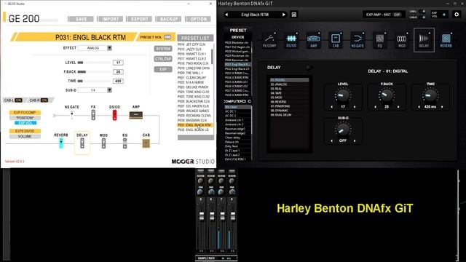Screen dimensions: 466x262
Task: Select the DELAY module in Harley Benton
Action: pos(424,40)
